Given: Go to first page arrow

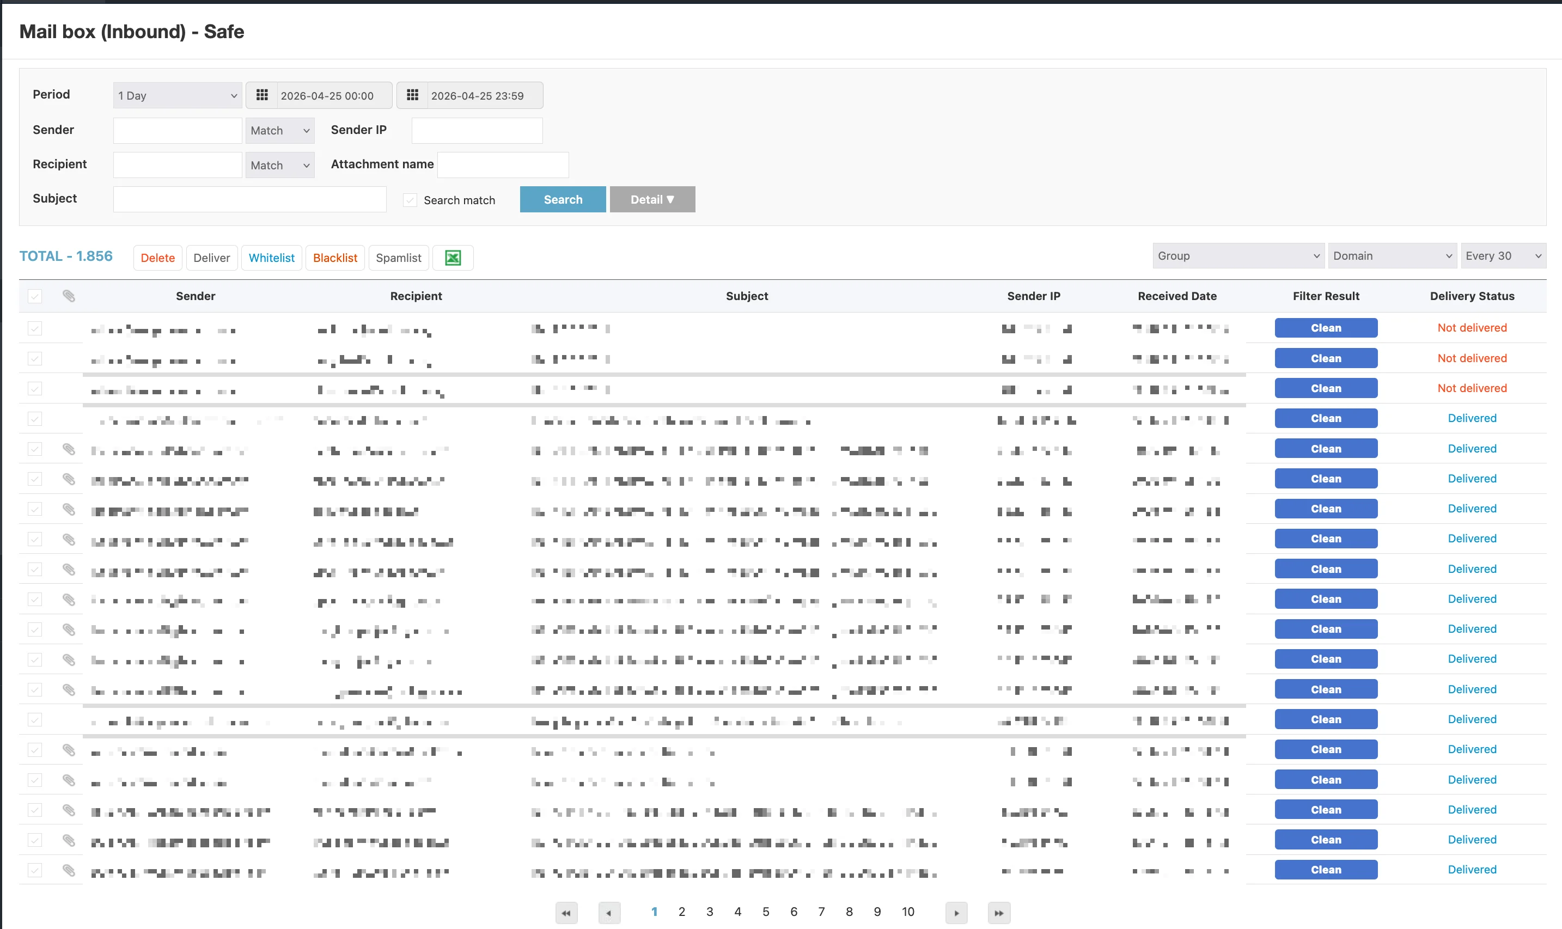Looking at the screenshot, I should point(566,913).
